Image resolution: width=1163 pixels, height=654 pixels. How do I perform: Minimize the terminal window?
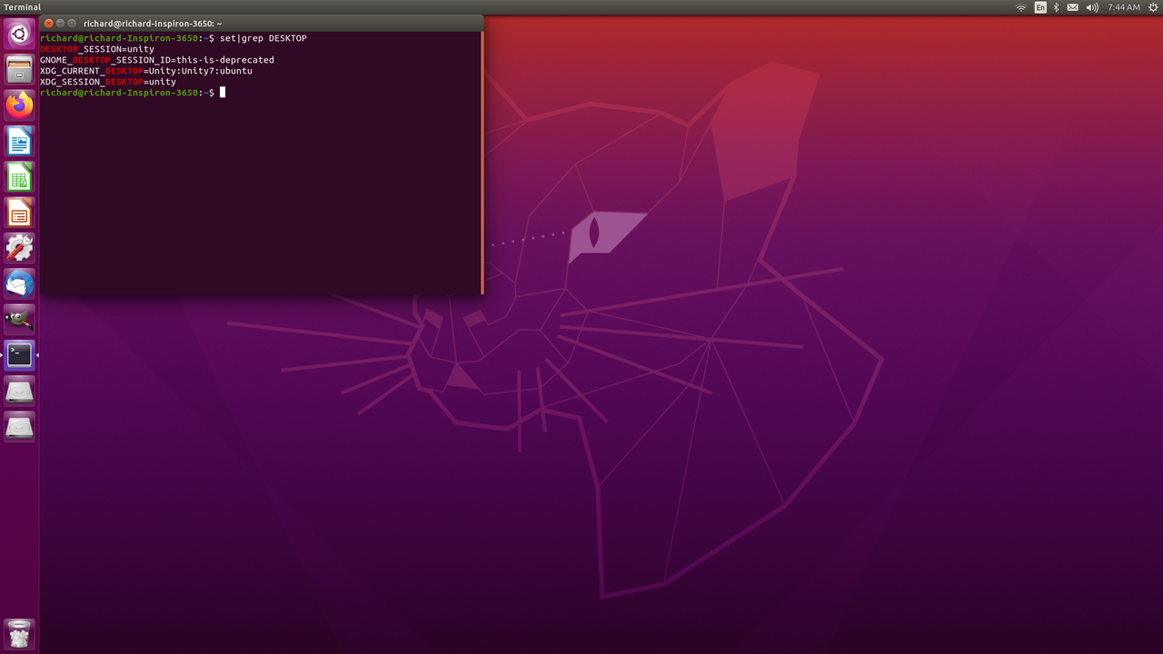(x=61, y=23)
